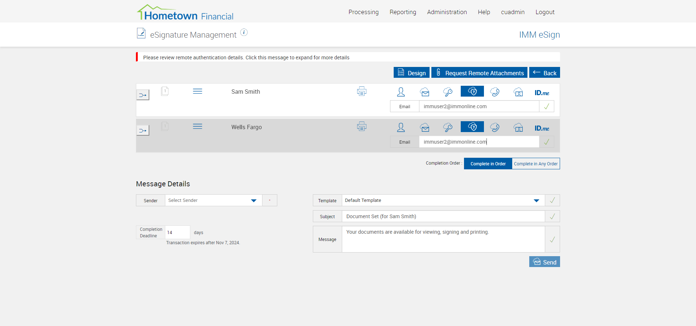Screen dimensions: 696x326
Task: Select Complete in Order option
Action: (488, 164)
